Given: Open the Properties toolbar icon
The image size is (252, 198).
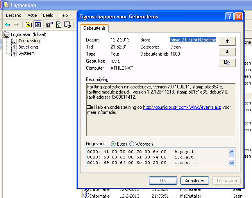Looking at the screenshot, I should pyautogui.click(x=50, y=25).
